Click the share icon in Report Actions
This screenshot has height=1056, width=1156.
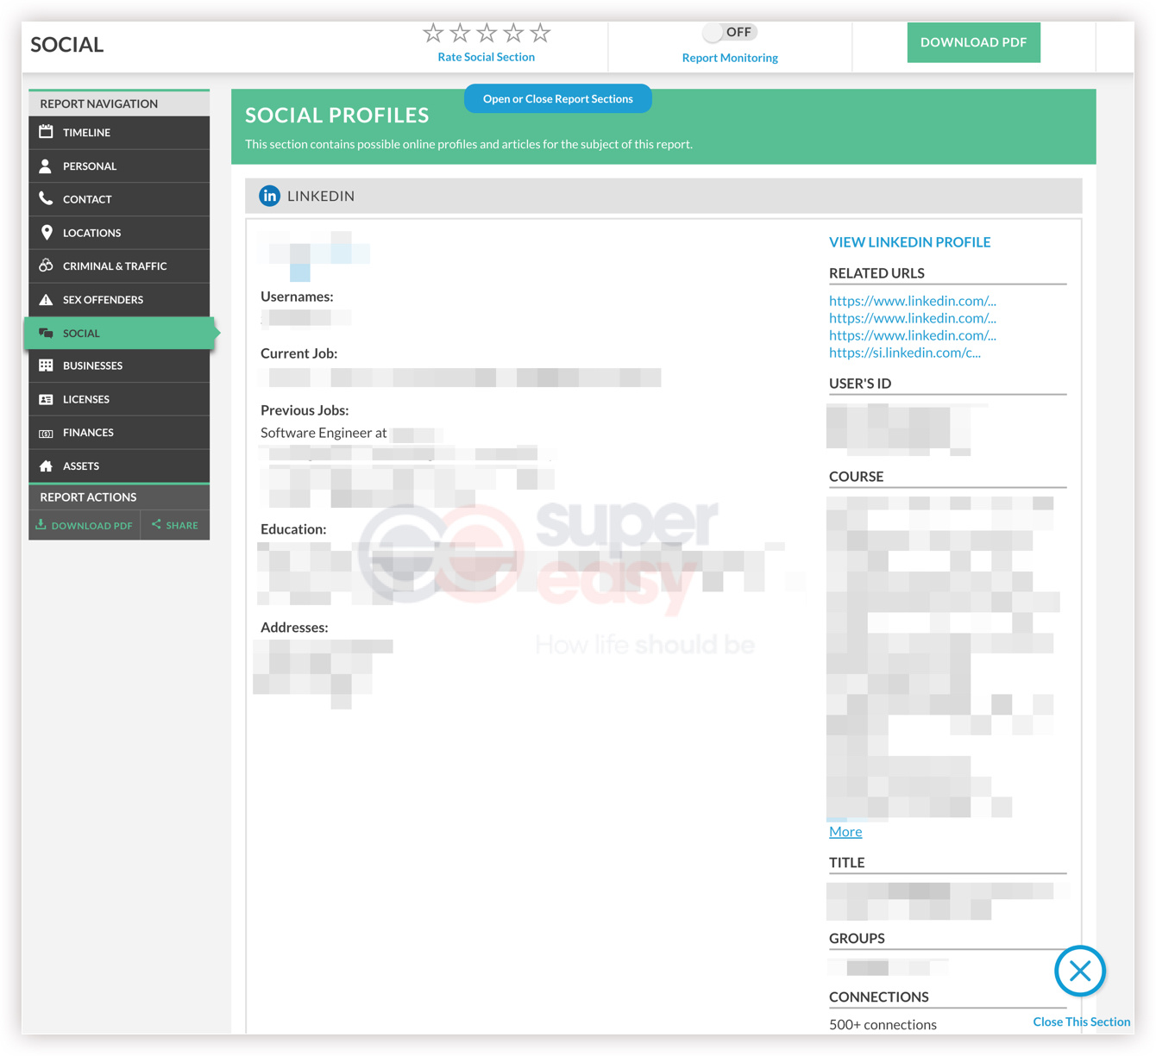coord(156,524)
